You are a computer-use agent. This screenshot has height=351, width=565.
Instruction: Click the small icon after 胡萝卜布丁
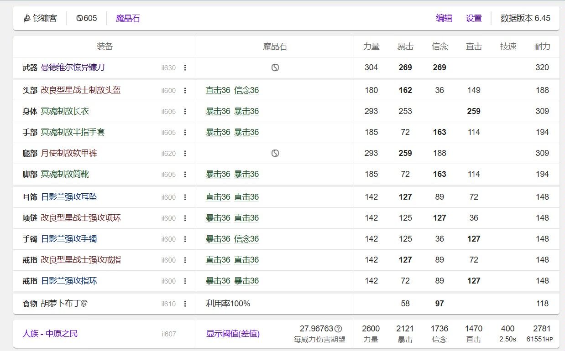[x=84, y=304]
